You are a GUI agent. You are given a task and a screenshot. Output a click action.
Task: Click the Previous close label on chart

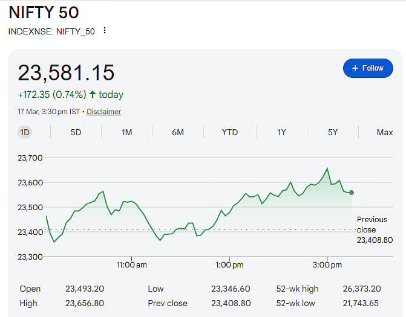[372, 225]
